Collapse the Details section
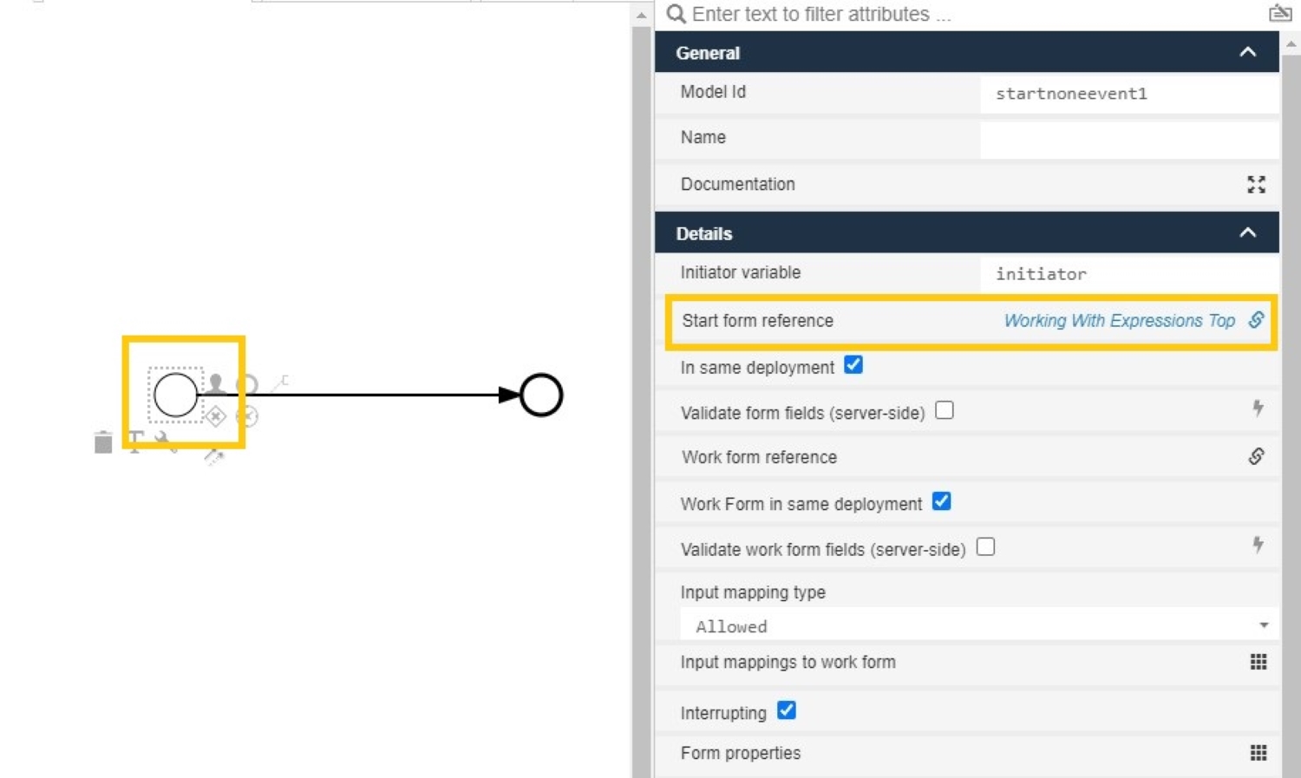The height and width of the screenshot is (778, 1301). 1247,232
